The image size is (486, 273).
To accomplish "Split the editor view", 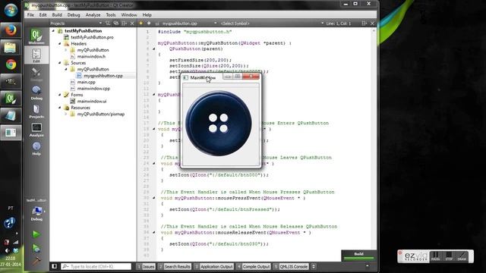I will (364, 24).
